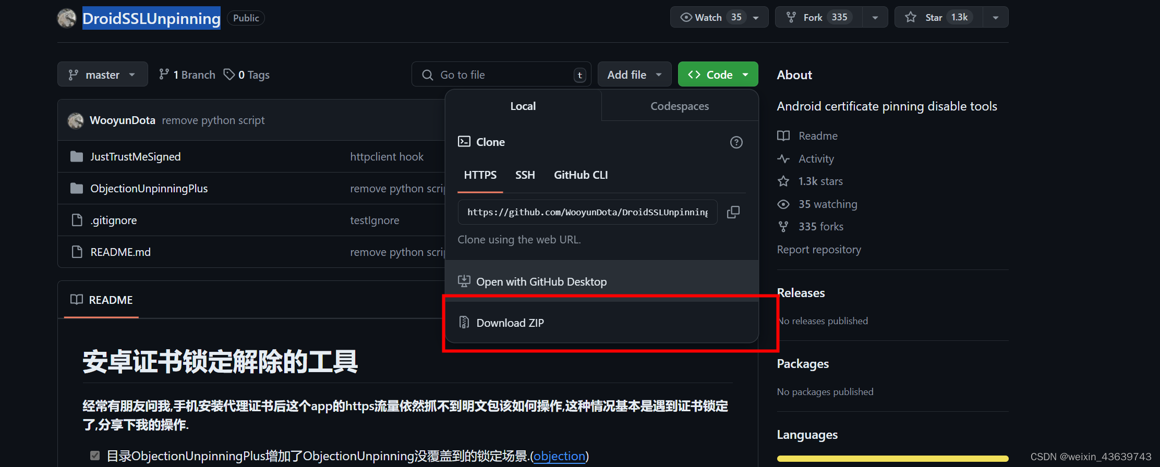
Task: Open the DroidSSLUnpinning repository title link
Action: [151, 18]
